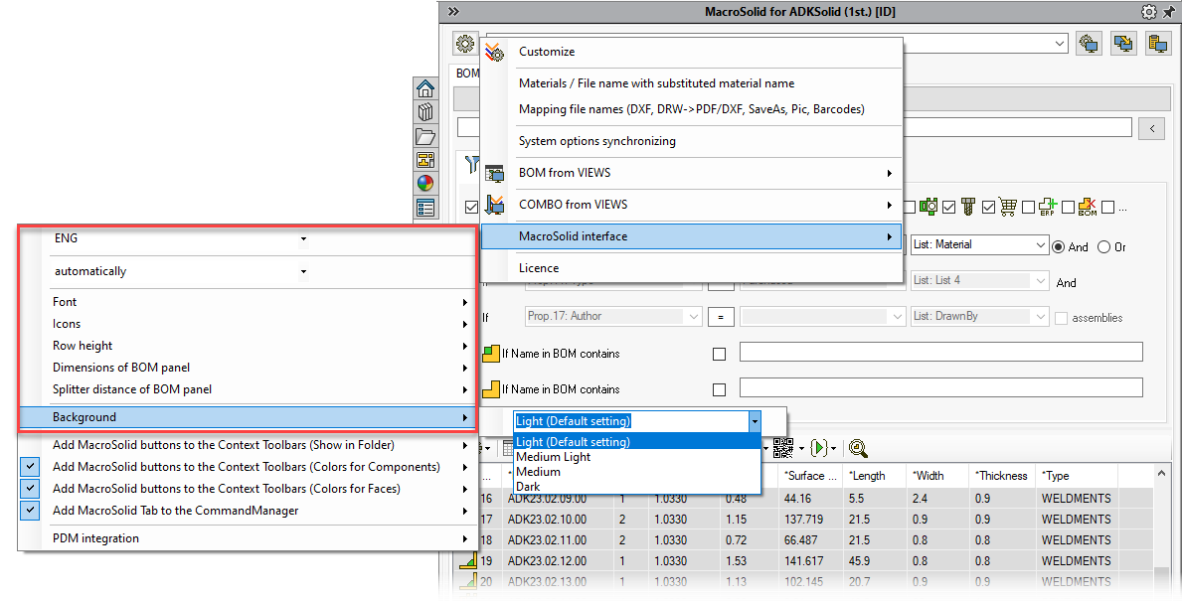Click the '<' collapse button
The width and height of the screenshot is (1182, 602).
pyautogui.click(x=1152, y=128)
